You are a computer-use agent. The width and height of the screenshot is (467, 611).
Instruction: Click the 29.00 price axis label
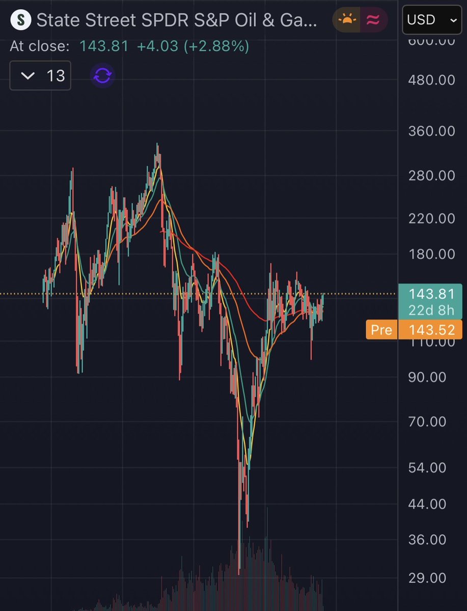(x=427, y=578)
